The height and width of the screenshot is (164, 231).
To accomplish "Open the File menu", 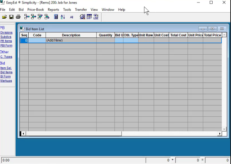I will (x=2, y=10).
